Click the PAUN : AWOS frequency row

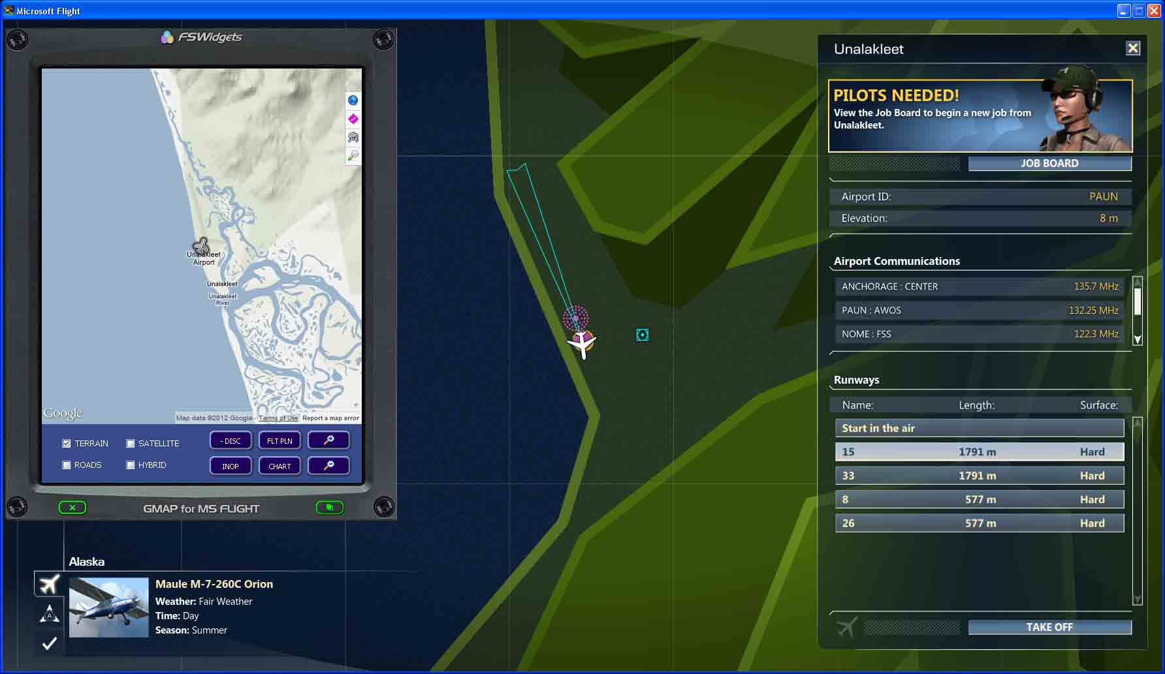(x=980, y=310)
